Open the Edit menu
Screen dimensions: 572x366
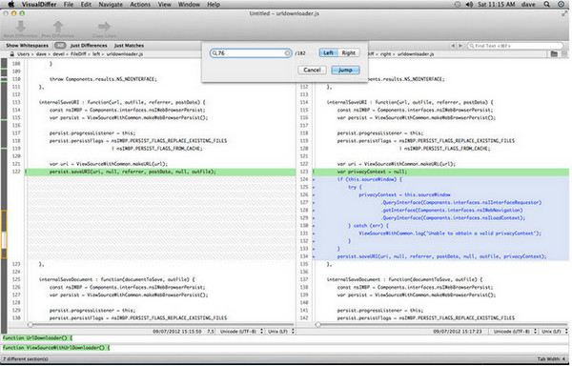(86, 5)
